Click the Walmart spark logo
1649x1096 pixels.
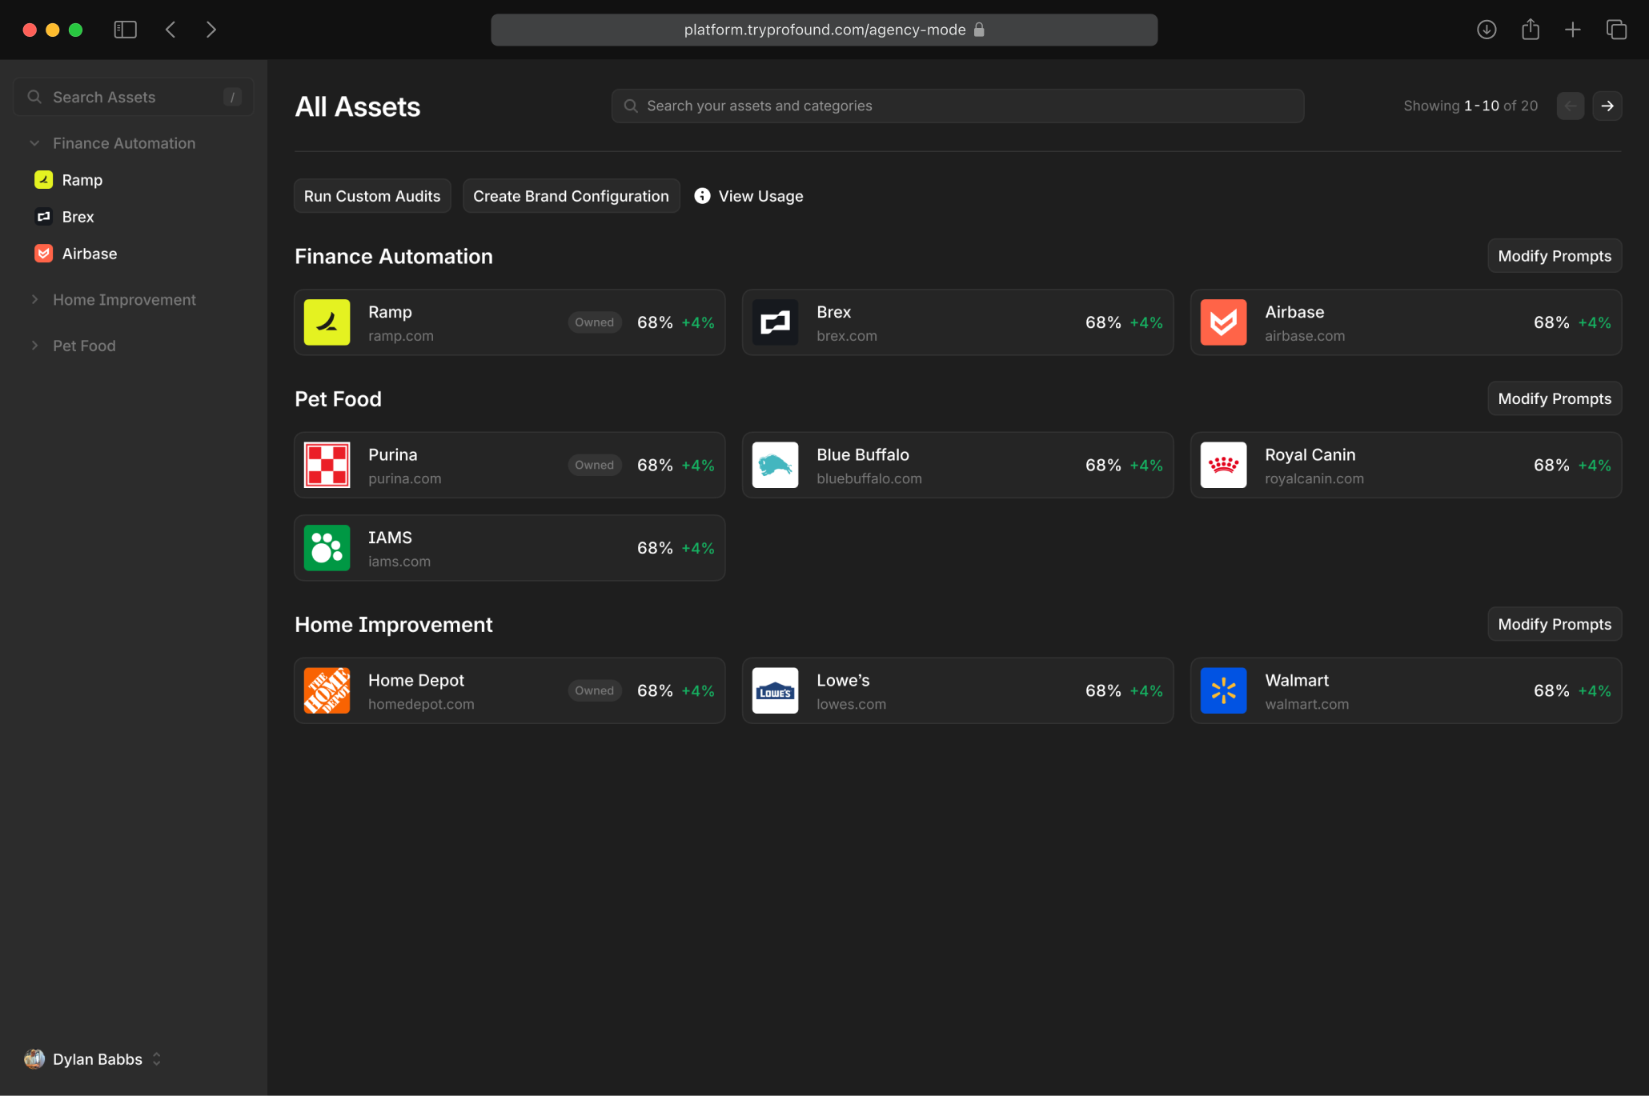click(x=1223, y=690)
